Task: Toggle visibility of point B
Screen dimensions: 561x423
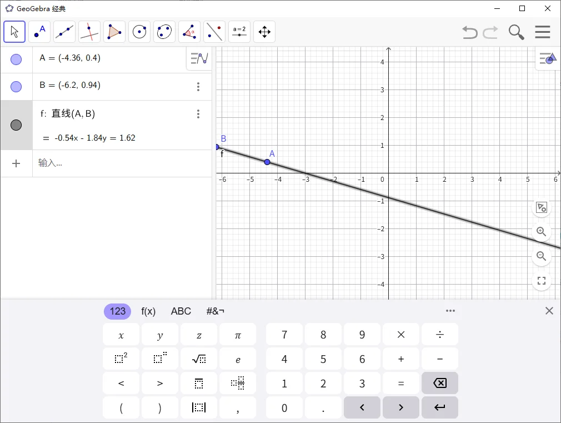Action: (16, 87)
